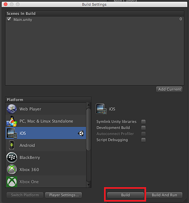The height and width of the screenshot is (203, 189).
Task: Click the Add Current button
Action: [169, 89]
